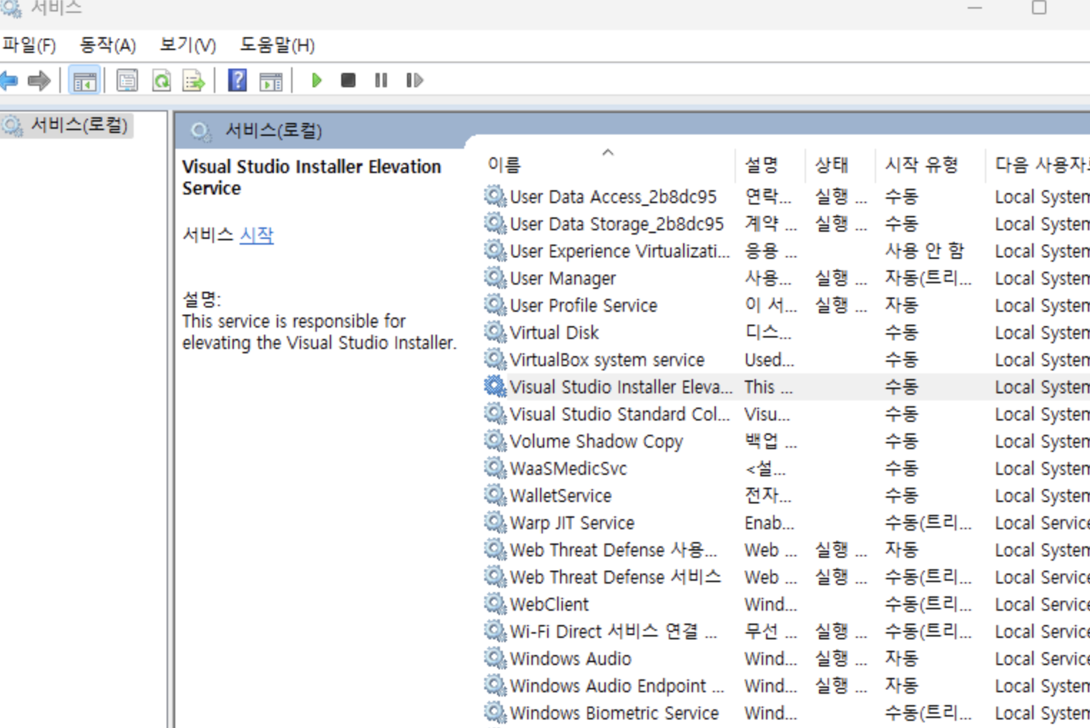Click the Pause Service toolbar icon
The width and height of the screenshot is (1090, 728).
[381, 80]
